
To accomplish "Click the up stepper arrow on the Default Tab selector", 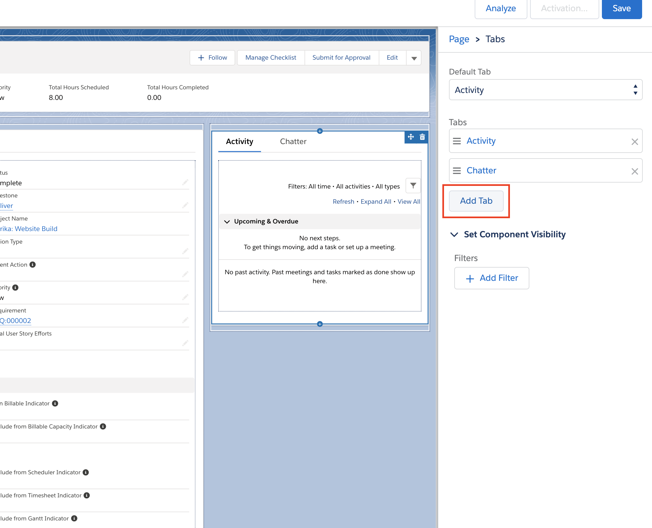I will coord(636,86).
